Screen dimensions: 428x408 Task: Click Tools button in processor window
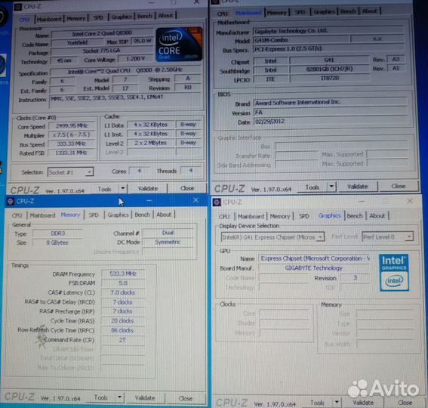[104, 189]
